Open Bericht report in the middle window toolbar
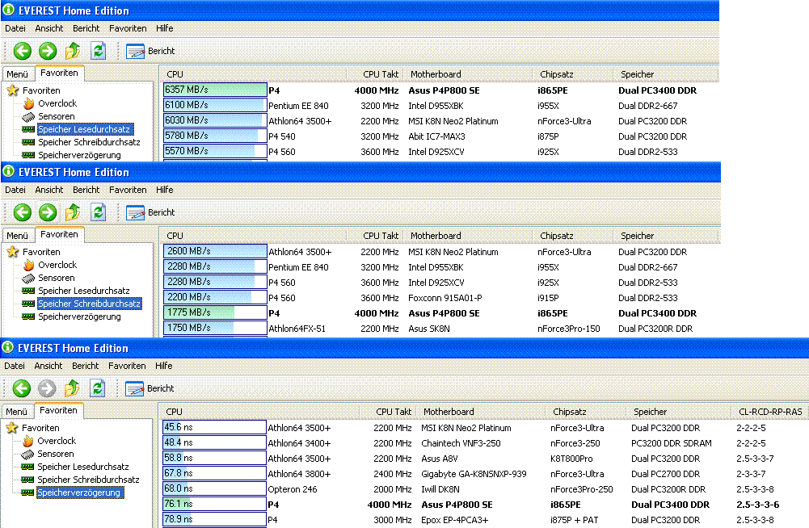The width and height of the screenshot is (809, 528). (150, 212)
